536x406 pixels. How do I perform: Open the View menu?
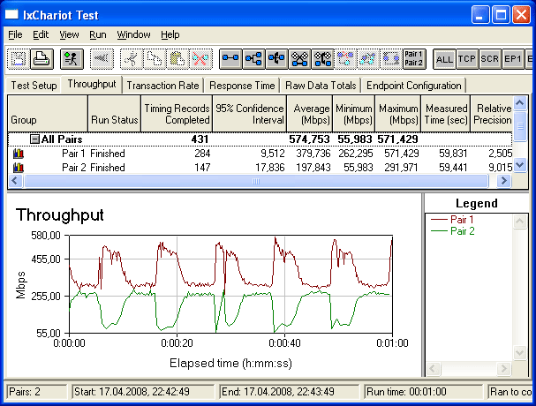pos(69,34)
